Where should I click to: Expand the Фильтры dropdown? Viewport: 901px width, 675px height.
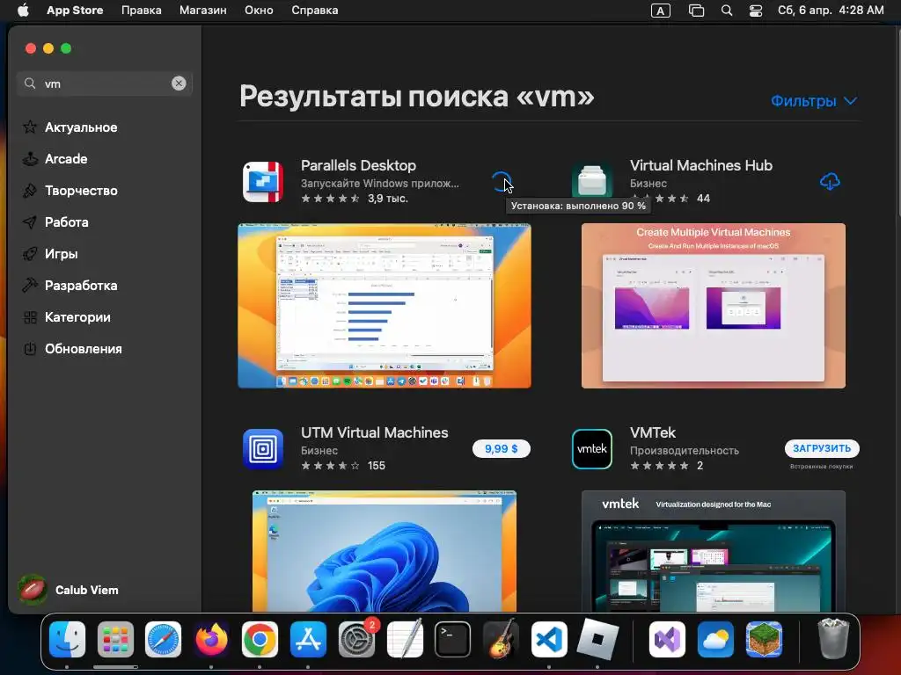(814, 101)
